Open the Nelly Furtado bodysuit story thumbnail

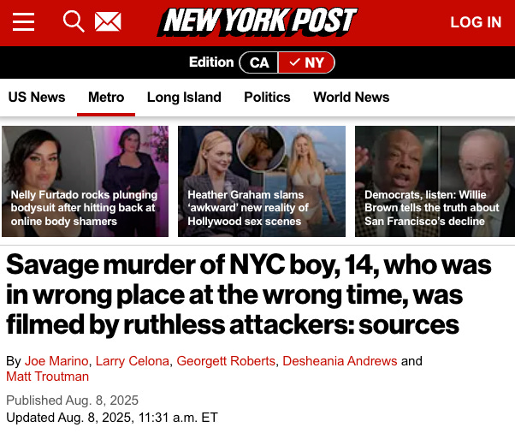click(x=85, y=181)
